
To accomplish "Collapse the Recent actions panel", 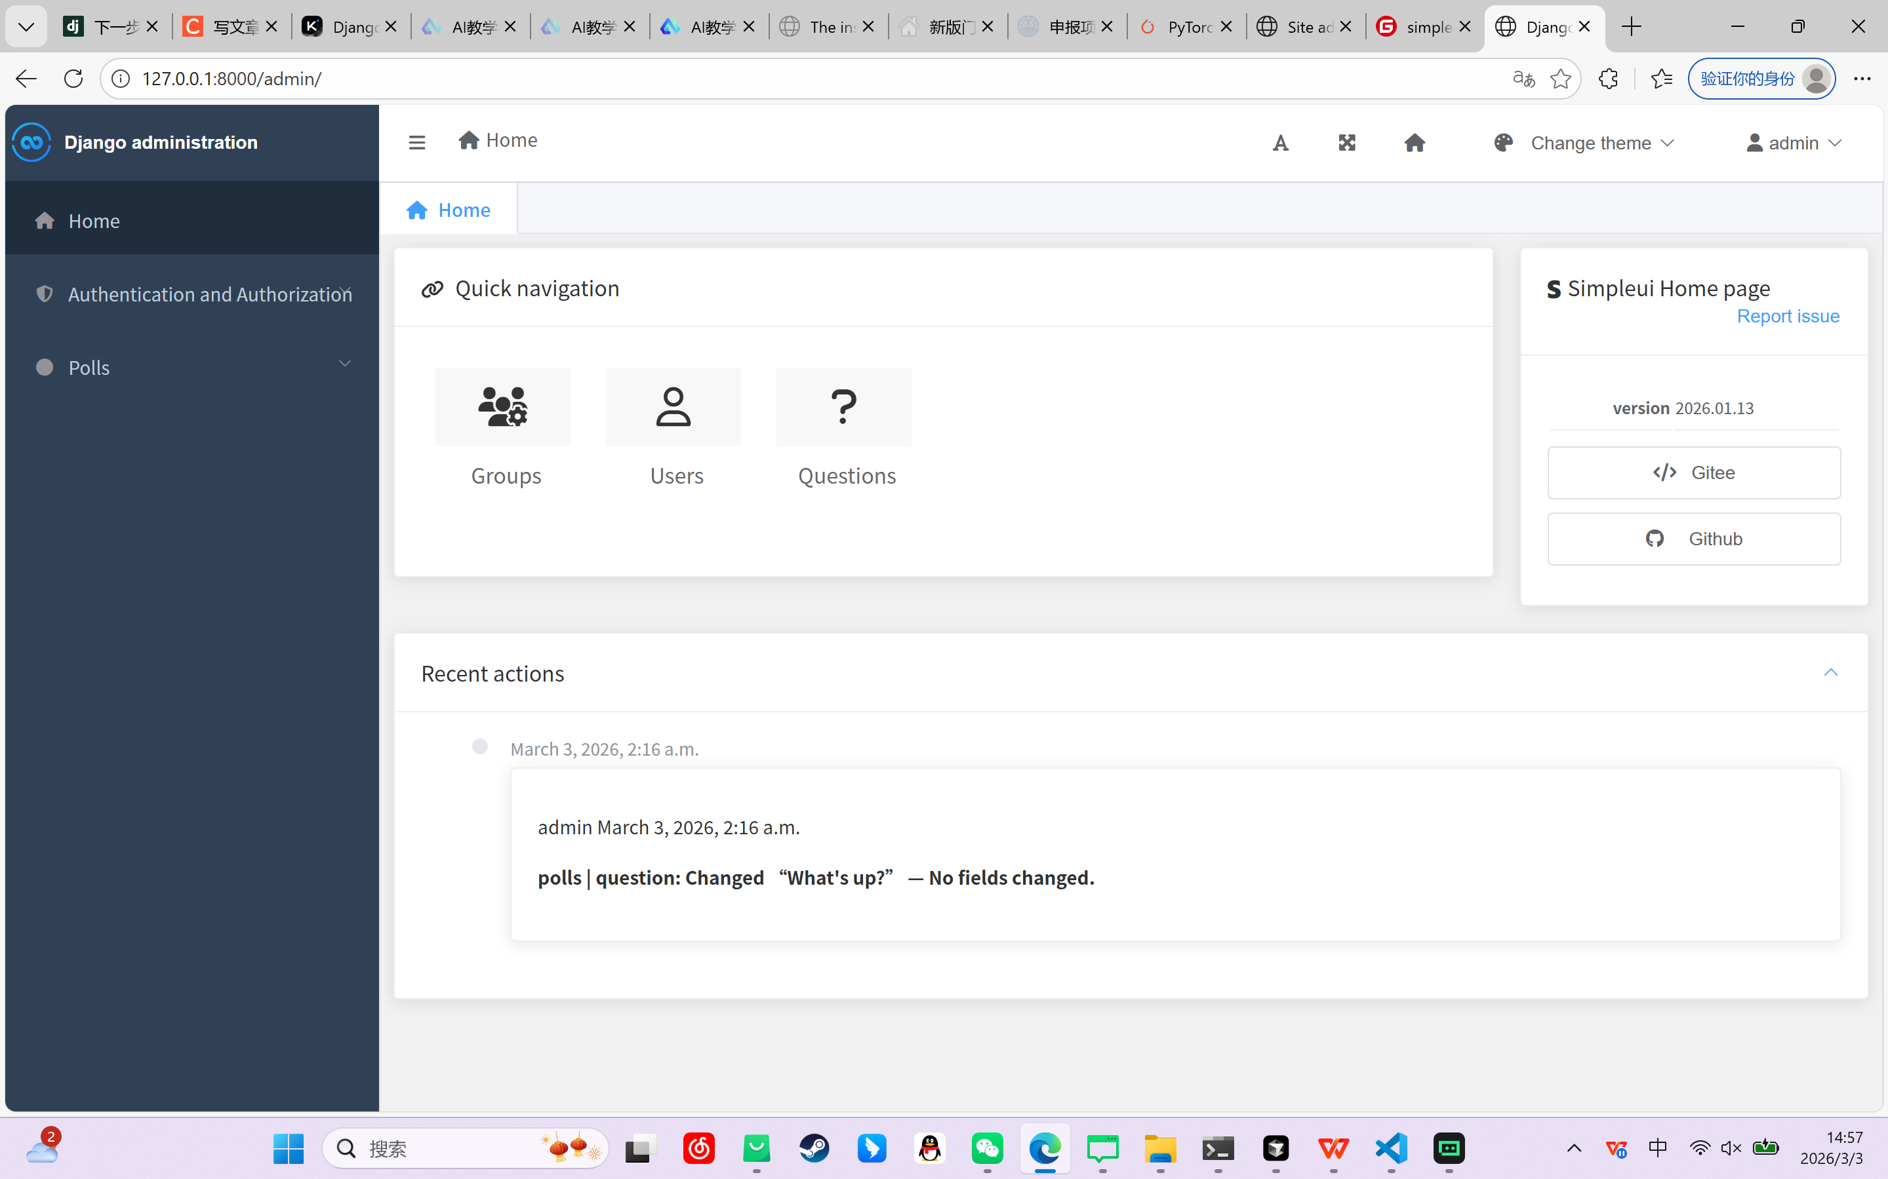I will pos(1830,672).
